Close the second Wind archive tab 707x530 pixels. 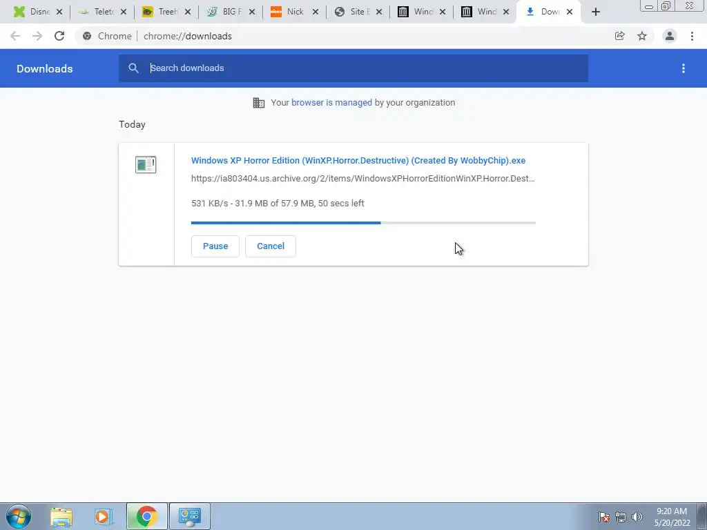pyautogui.click(x=506, y=12)
